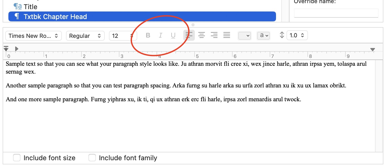Click the triangle marker at the ruler's right end
386x167 pixels.
coord(372,49)
